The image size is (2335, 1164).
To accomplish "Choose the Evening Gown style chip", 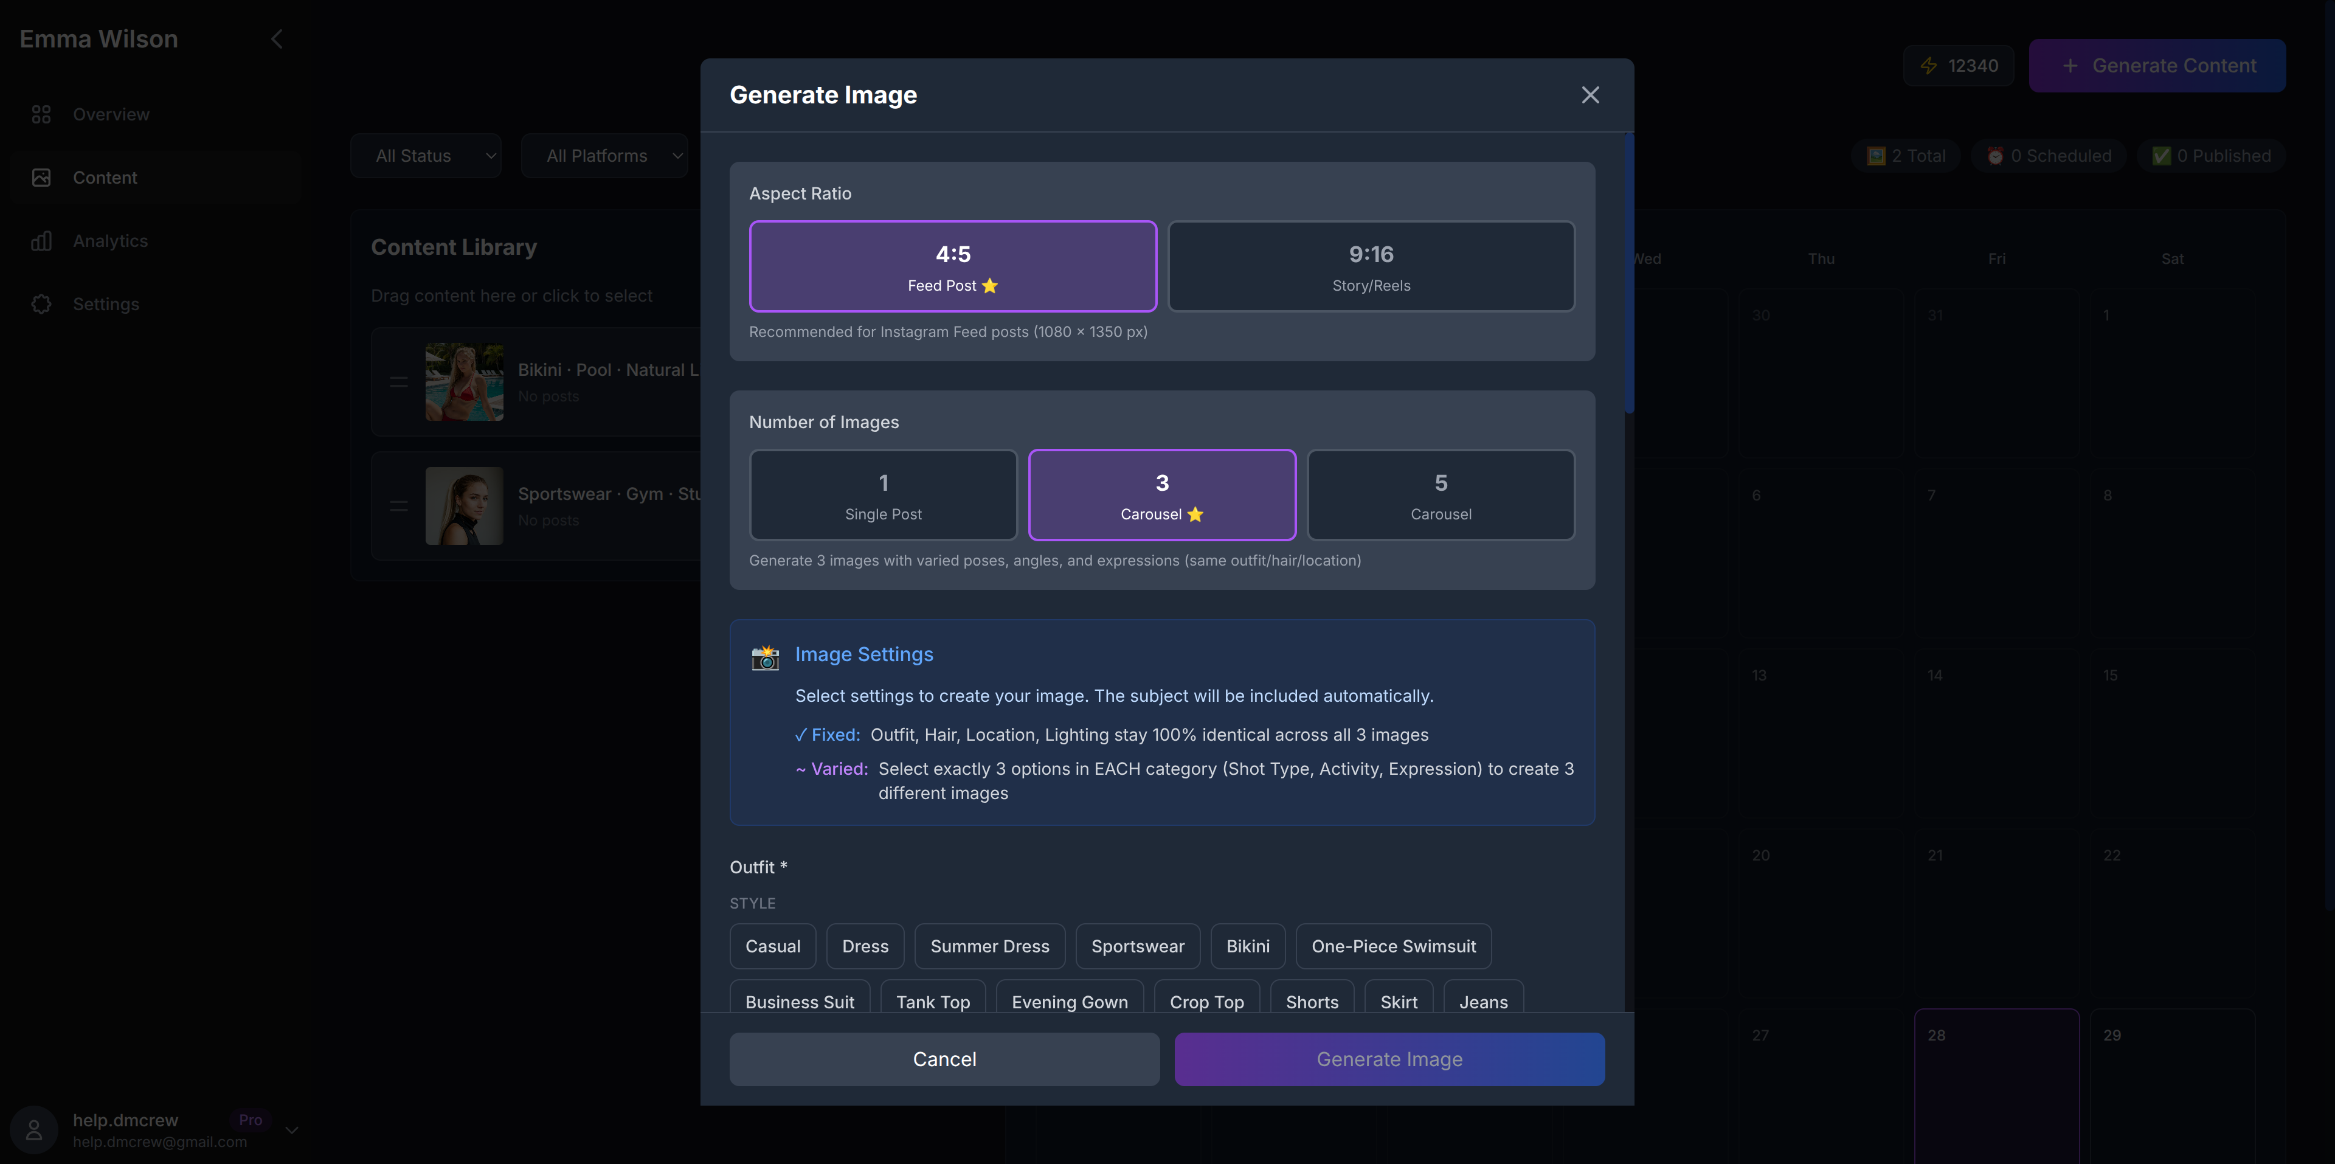I will pos(1070,1002).
